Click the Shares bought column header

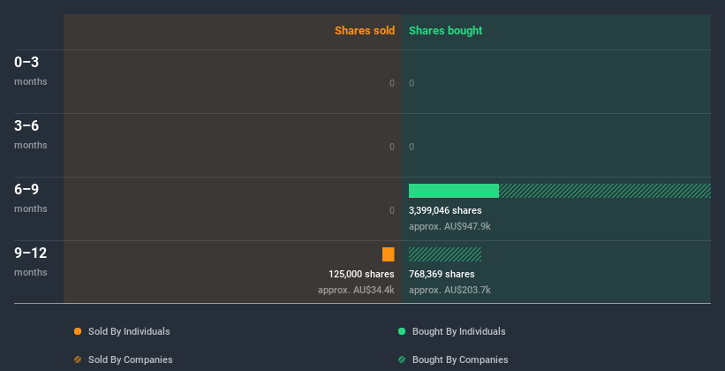tap(446, 31)
